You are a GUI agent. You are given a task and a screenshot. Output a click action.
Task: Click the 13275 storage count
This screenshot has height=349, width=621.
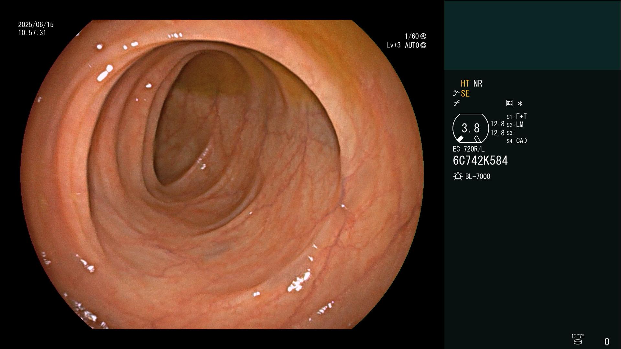pos(578,336)
